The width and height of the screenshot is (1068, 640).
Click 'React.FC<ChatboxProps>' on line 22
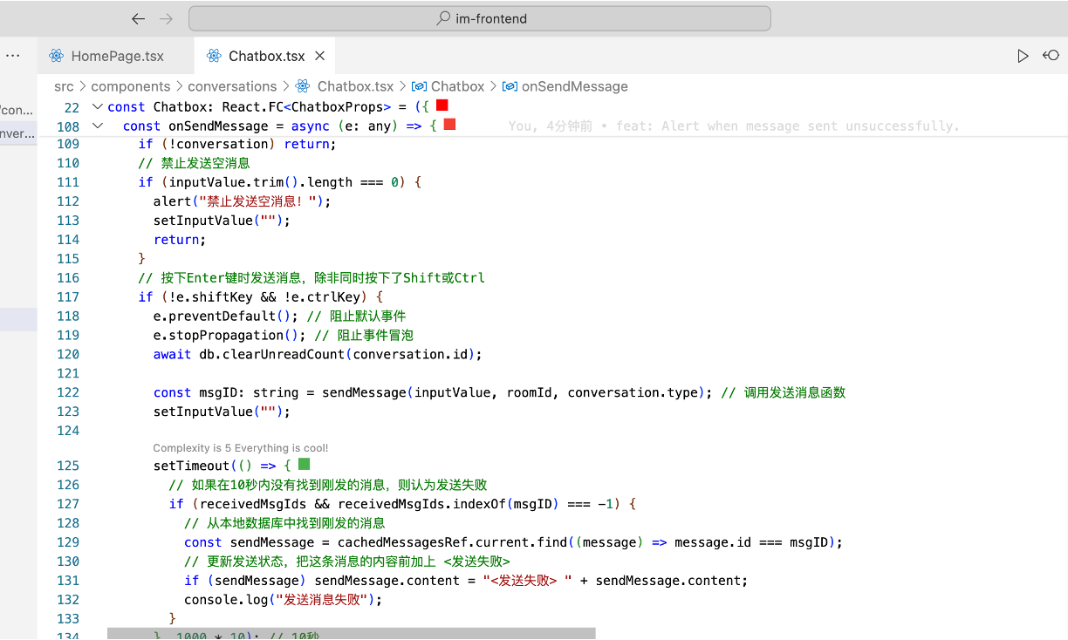pos(307,107)
